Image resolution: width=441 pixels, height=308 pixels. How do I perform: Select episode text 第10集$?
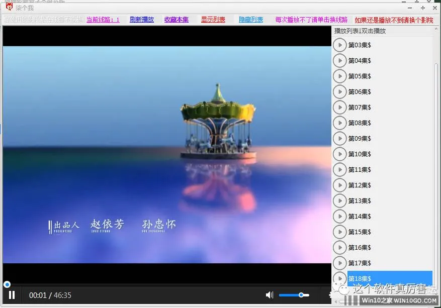pos(360,154)
